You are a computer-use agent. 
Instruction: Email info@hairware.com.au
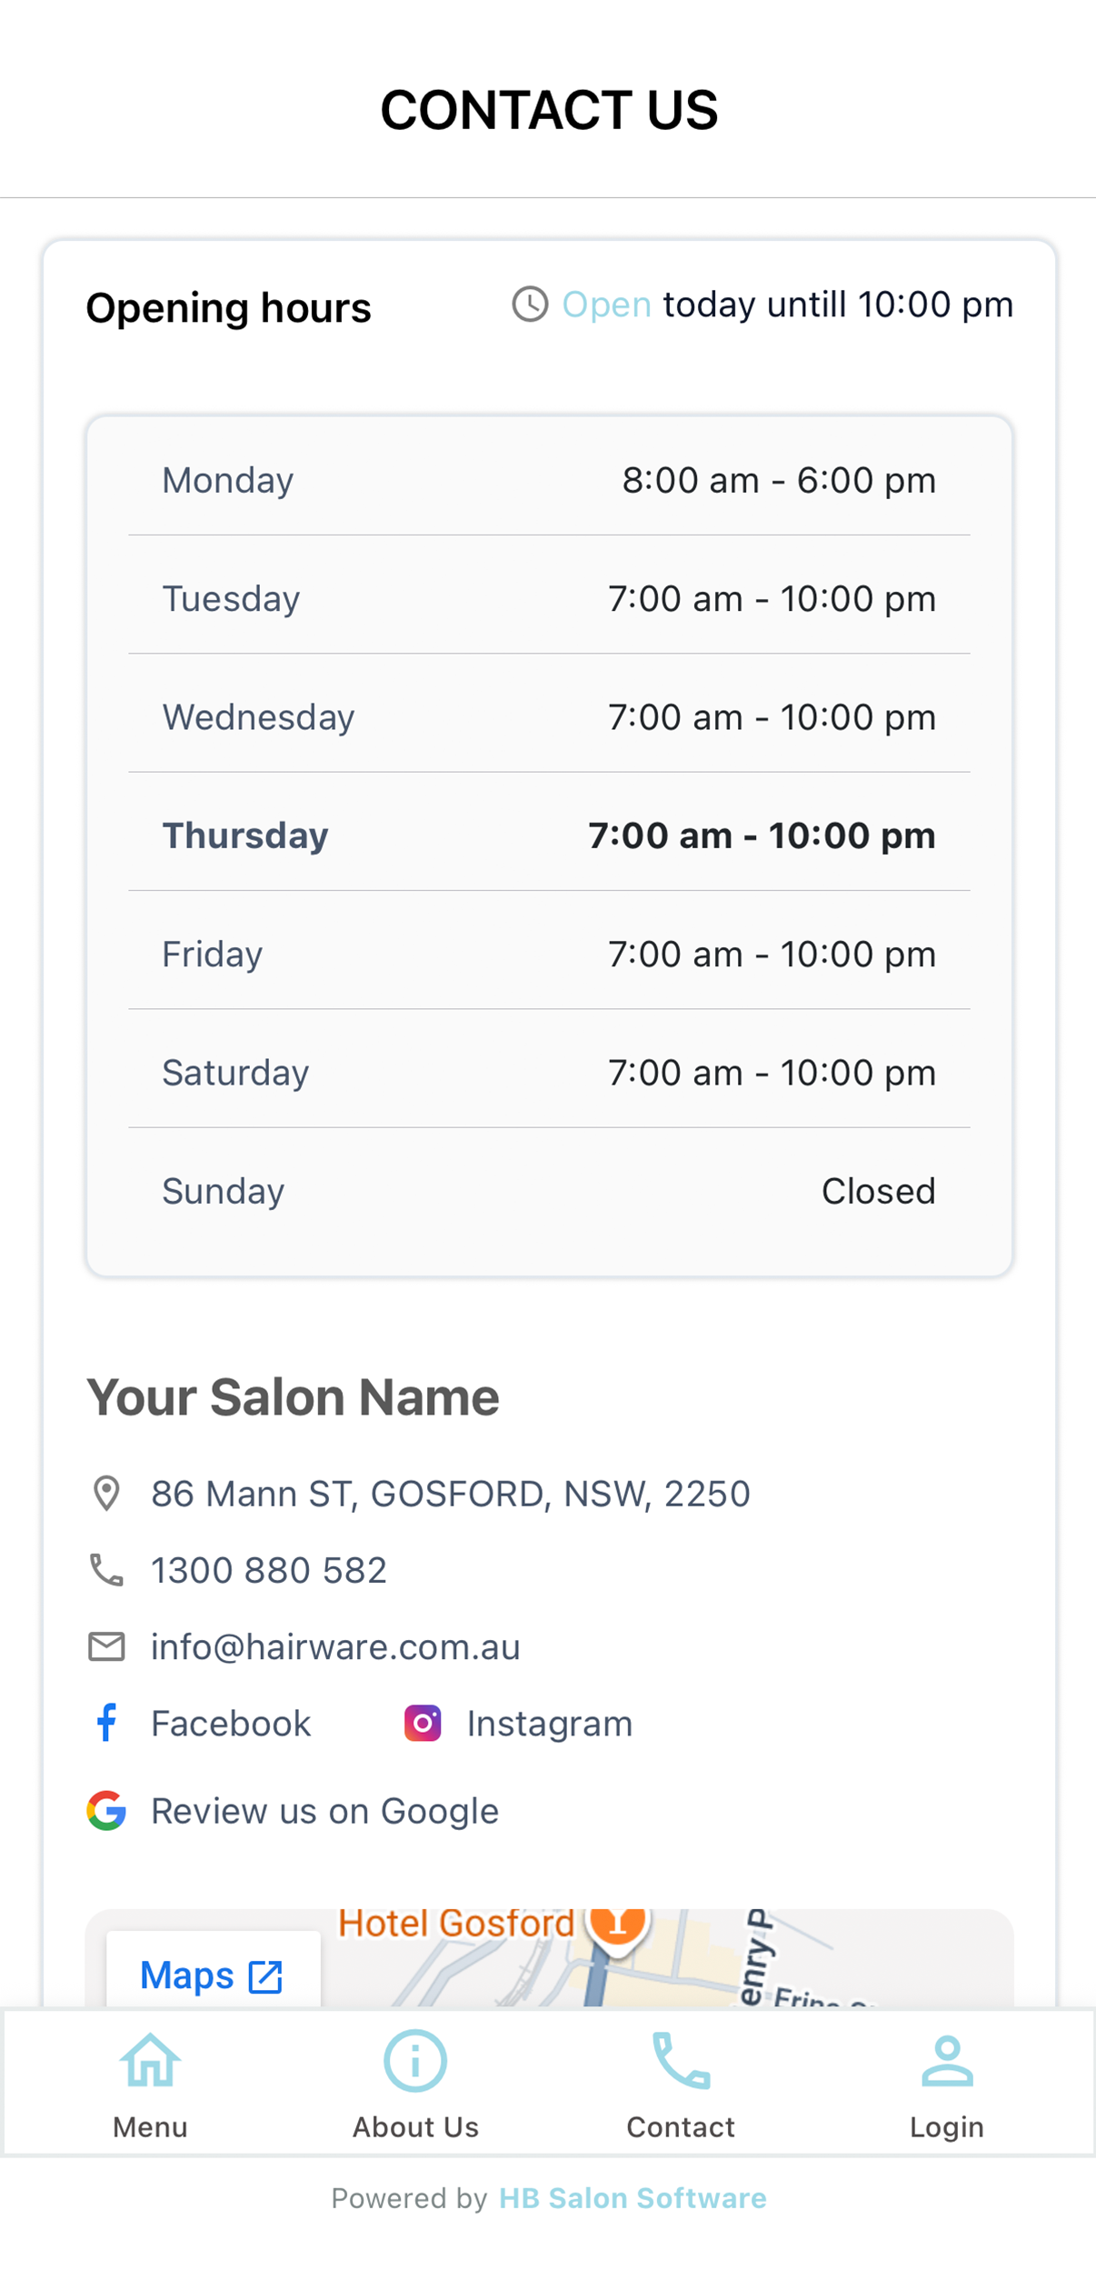(335, 1645)
